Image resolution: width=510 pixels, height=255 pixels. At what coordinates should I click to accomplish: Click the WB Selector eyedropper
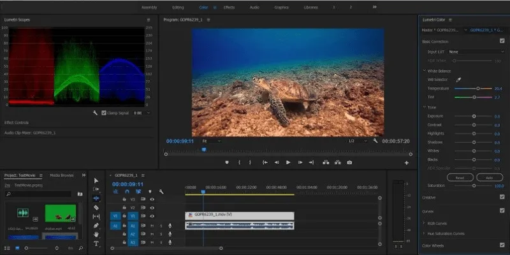click(457, 80)
